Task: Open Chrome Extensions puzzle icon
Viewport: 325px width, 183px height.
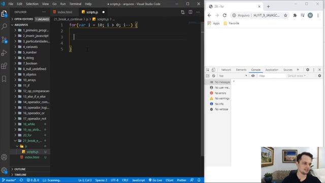Action: click(x=295, y=15)
